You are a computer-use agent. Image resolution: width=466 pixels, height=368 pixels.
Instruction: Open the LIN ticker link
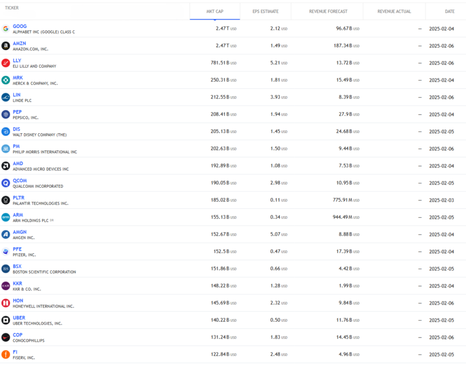click(x=17, y=95)
